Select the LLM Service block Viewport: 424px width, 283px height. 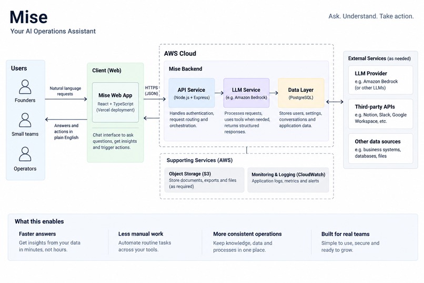click(246, 93)
